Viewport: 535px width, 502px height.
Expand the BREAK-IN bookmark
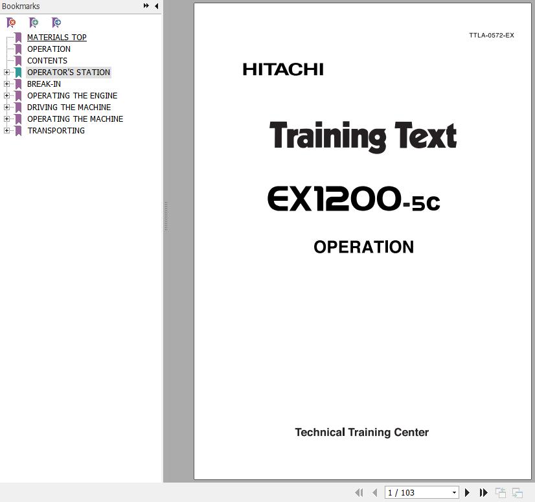tap(6, 84)
